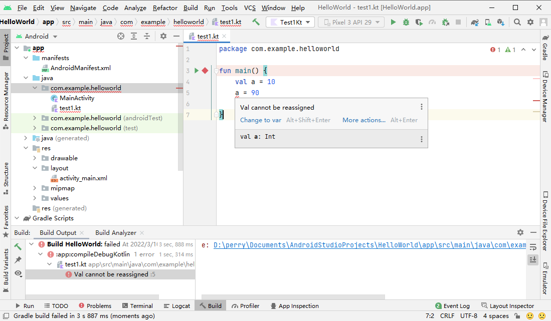This screenshot has width=551, height=321.
Task: Attach debugger to Android process
Action: 446,22
